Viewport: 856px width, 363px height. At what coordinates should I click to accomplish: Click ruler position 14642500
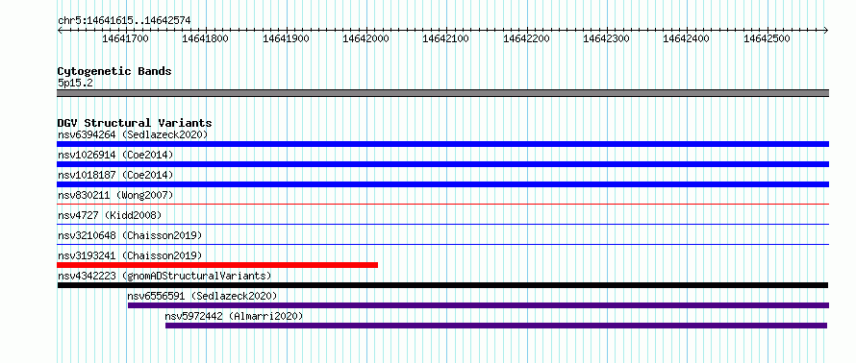767,38
